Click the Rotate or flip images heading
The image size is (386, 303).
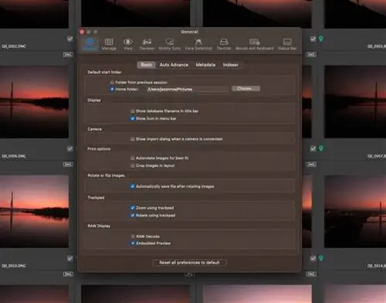point(106,175)
